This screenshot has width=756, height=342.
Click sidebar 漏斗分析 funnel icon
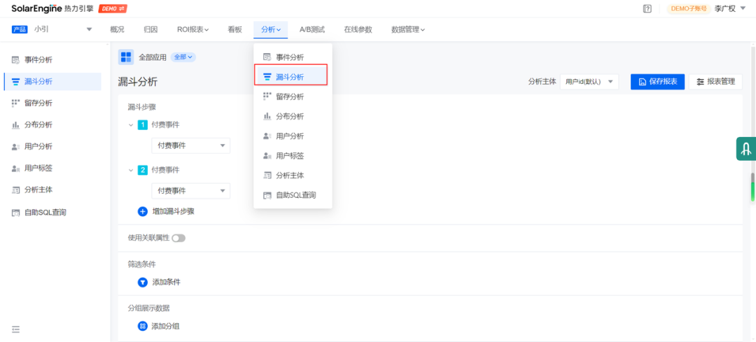(x=15, y=82)
